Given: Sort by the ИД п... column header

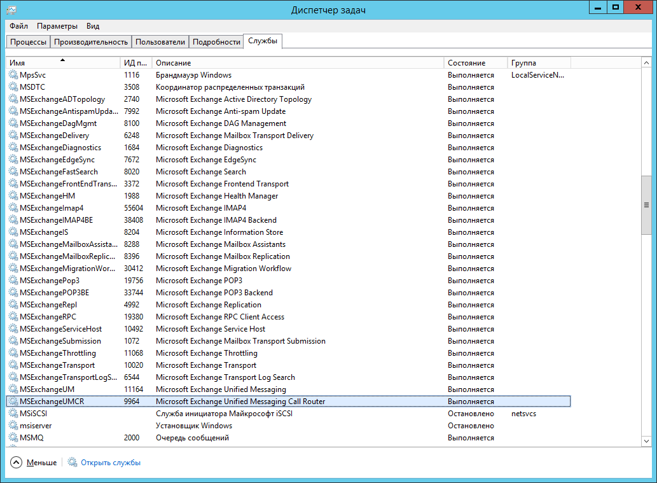Looking at the screenshot, I should 135,63.
